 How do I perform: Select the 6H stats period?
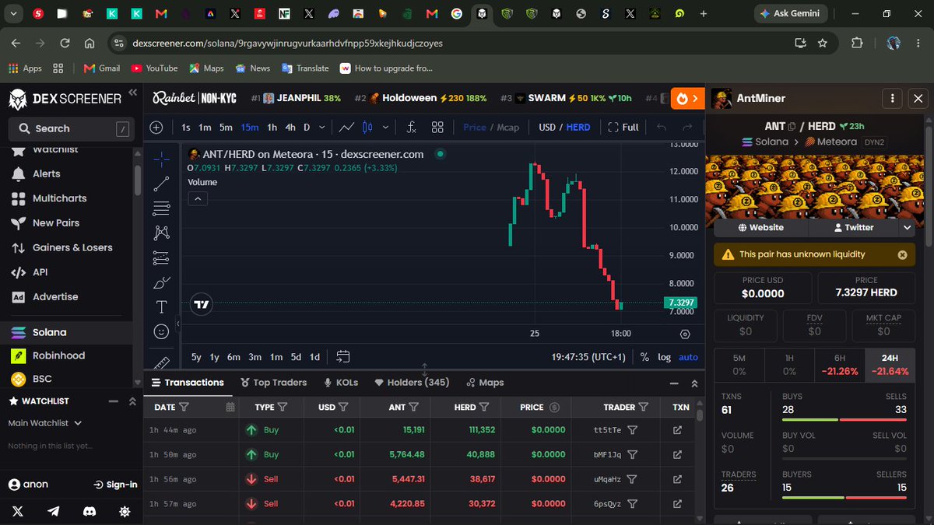[840, 364]
